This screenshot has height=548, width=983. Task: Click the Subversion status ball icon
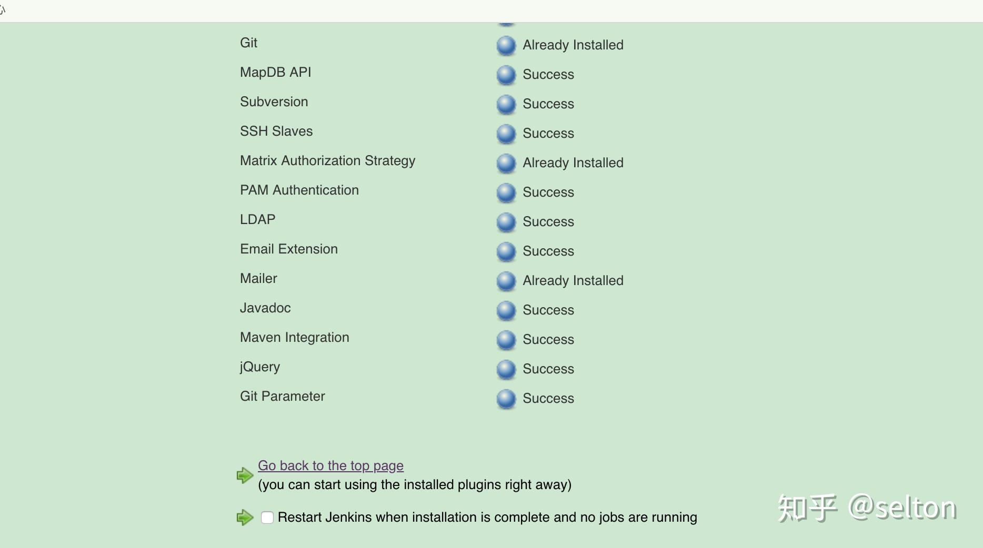[x=506, y=105]
